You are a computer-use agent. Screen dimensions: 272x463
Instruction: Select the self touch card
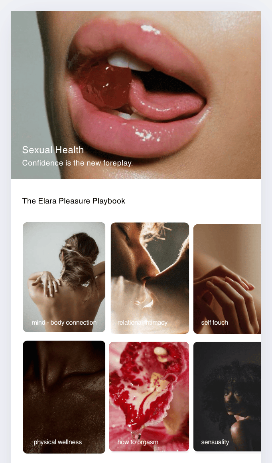pyautogui.click(x=227, y=279)
